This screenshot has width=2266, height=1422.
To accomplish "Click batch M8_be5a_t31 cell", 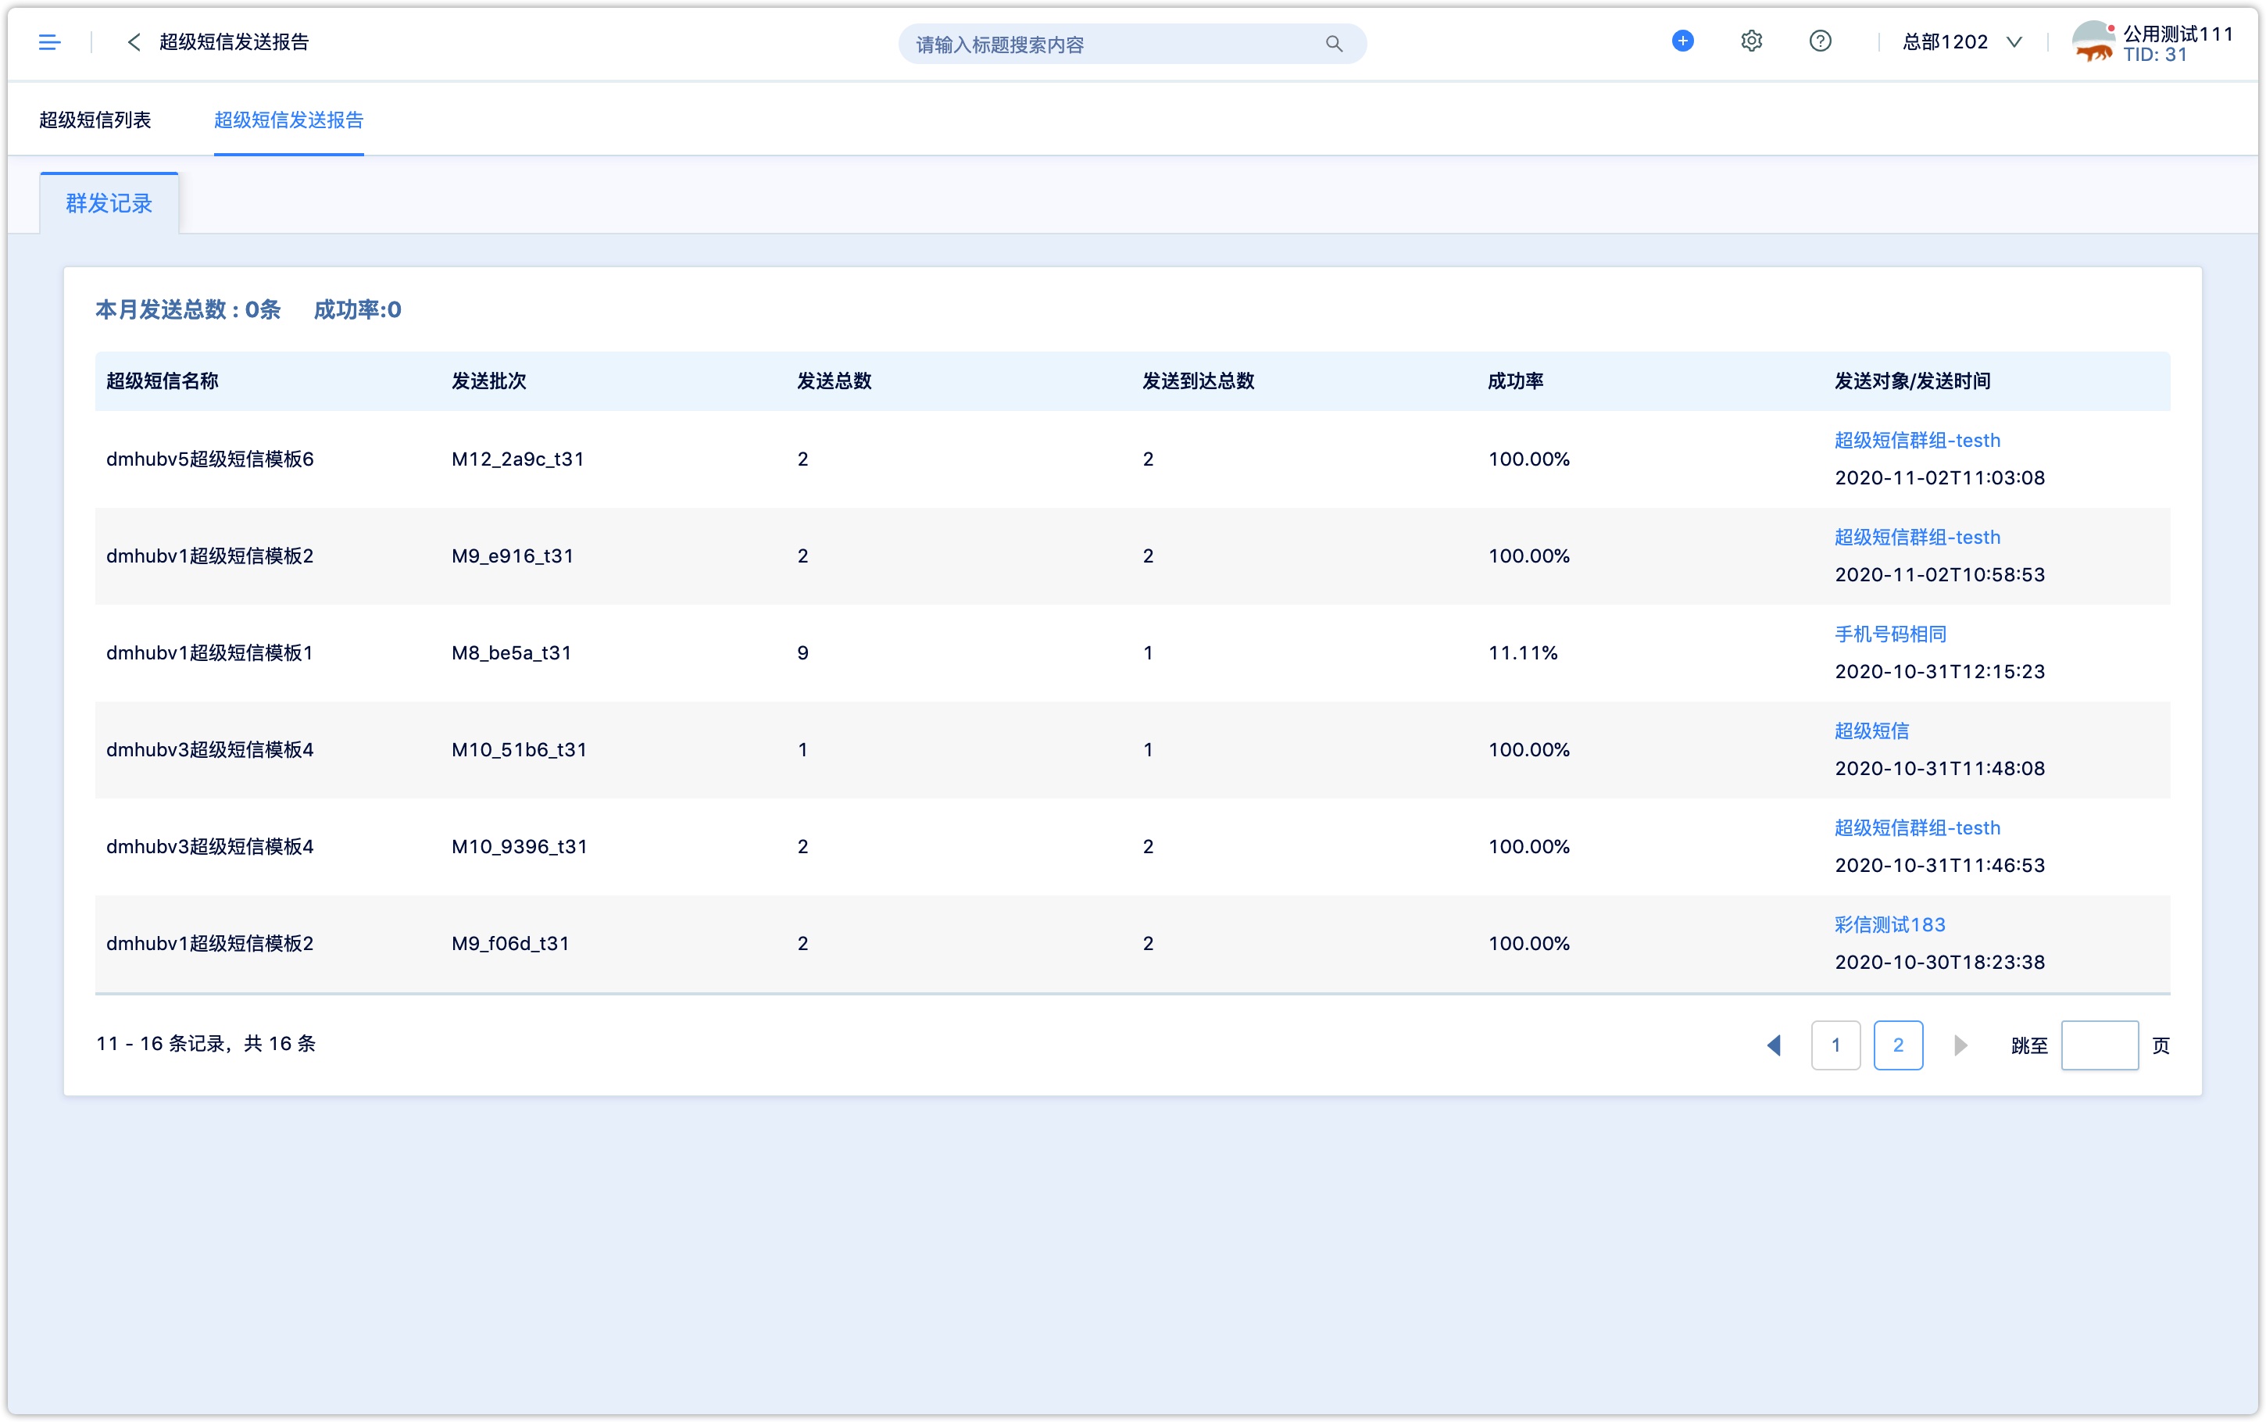I will [x=512, y=652].
